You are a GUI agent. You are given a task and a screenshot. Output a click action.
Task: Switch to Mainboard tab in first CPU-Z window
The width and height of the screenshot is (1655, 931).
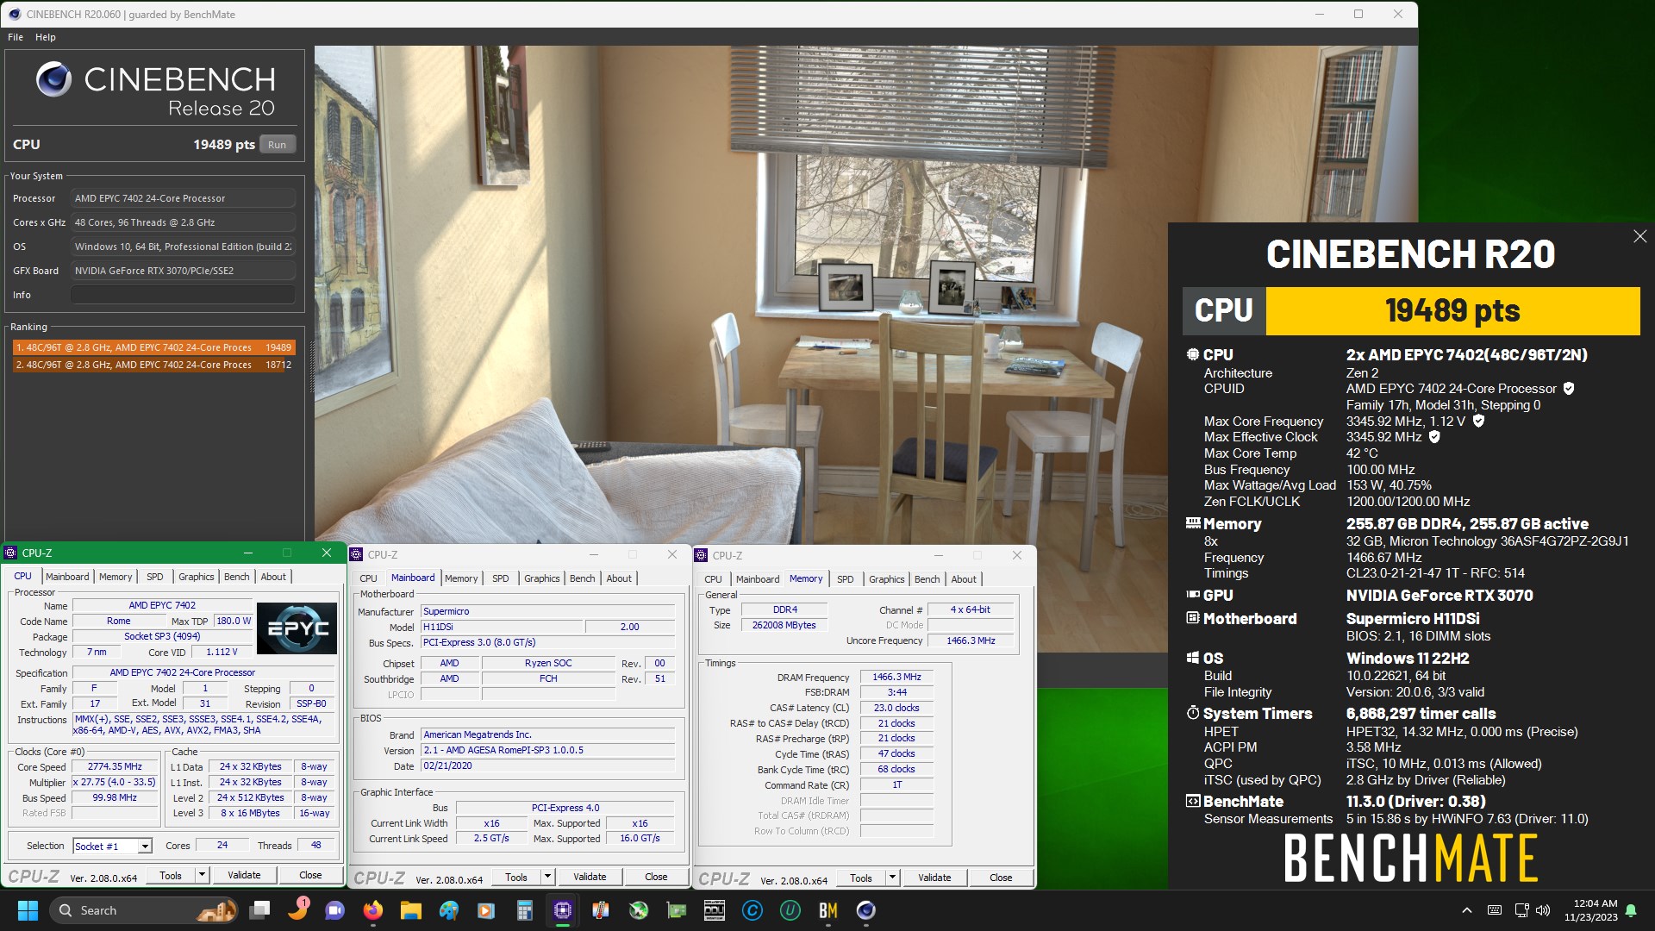(x=67, y=577)
